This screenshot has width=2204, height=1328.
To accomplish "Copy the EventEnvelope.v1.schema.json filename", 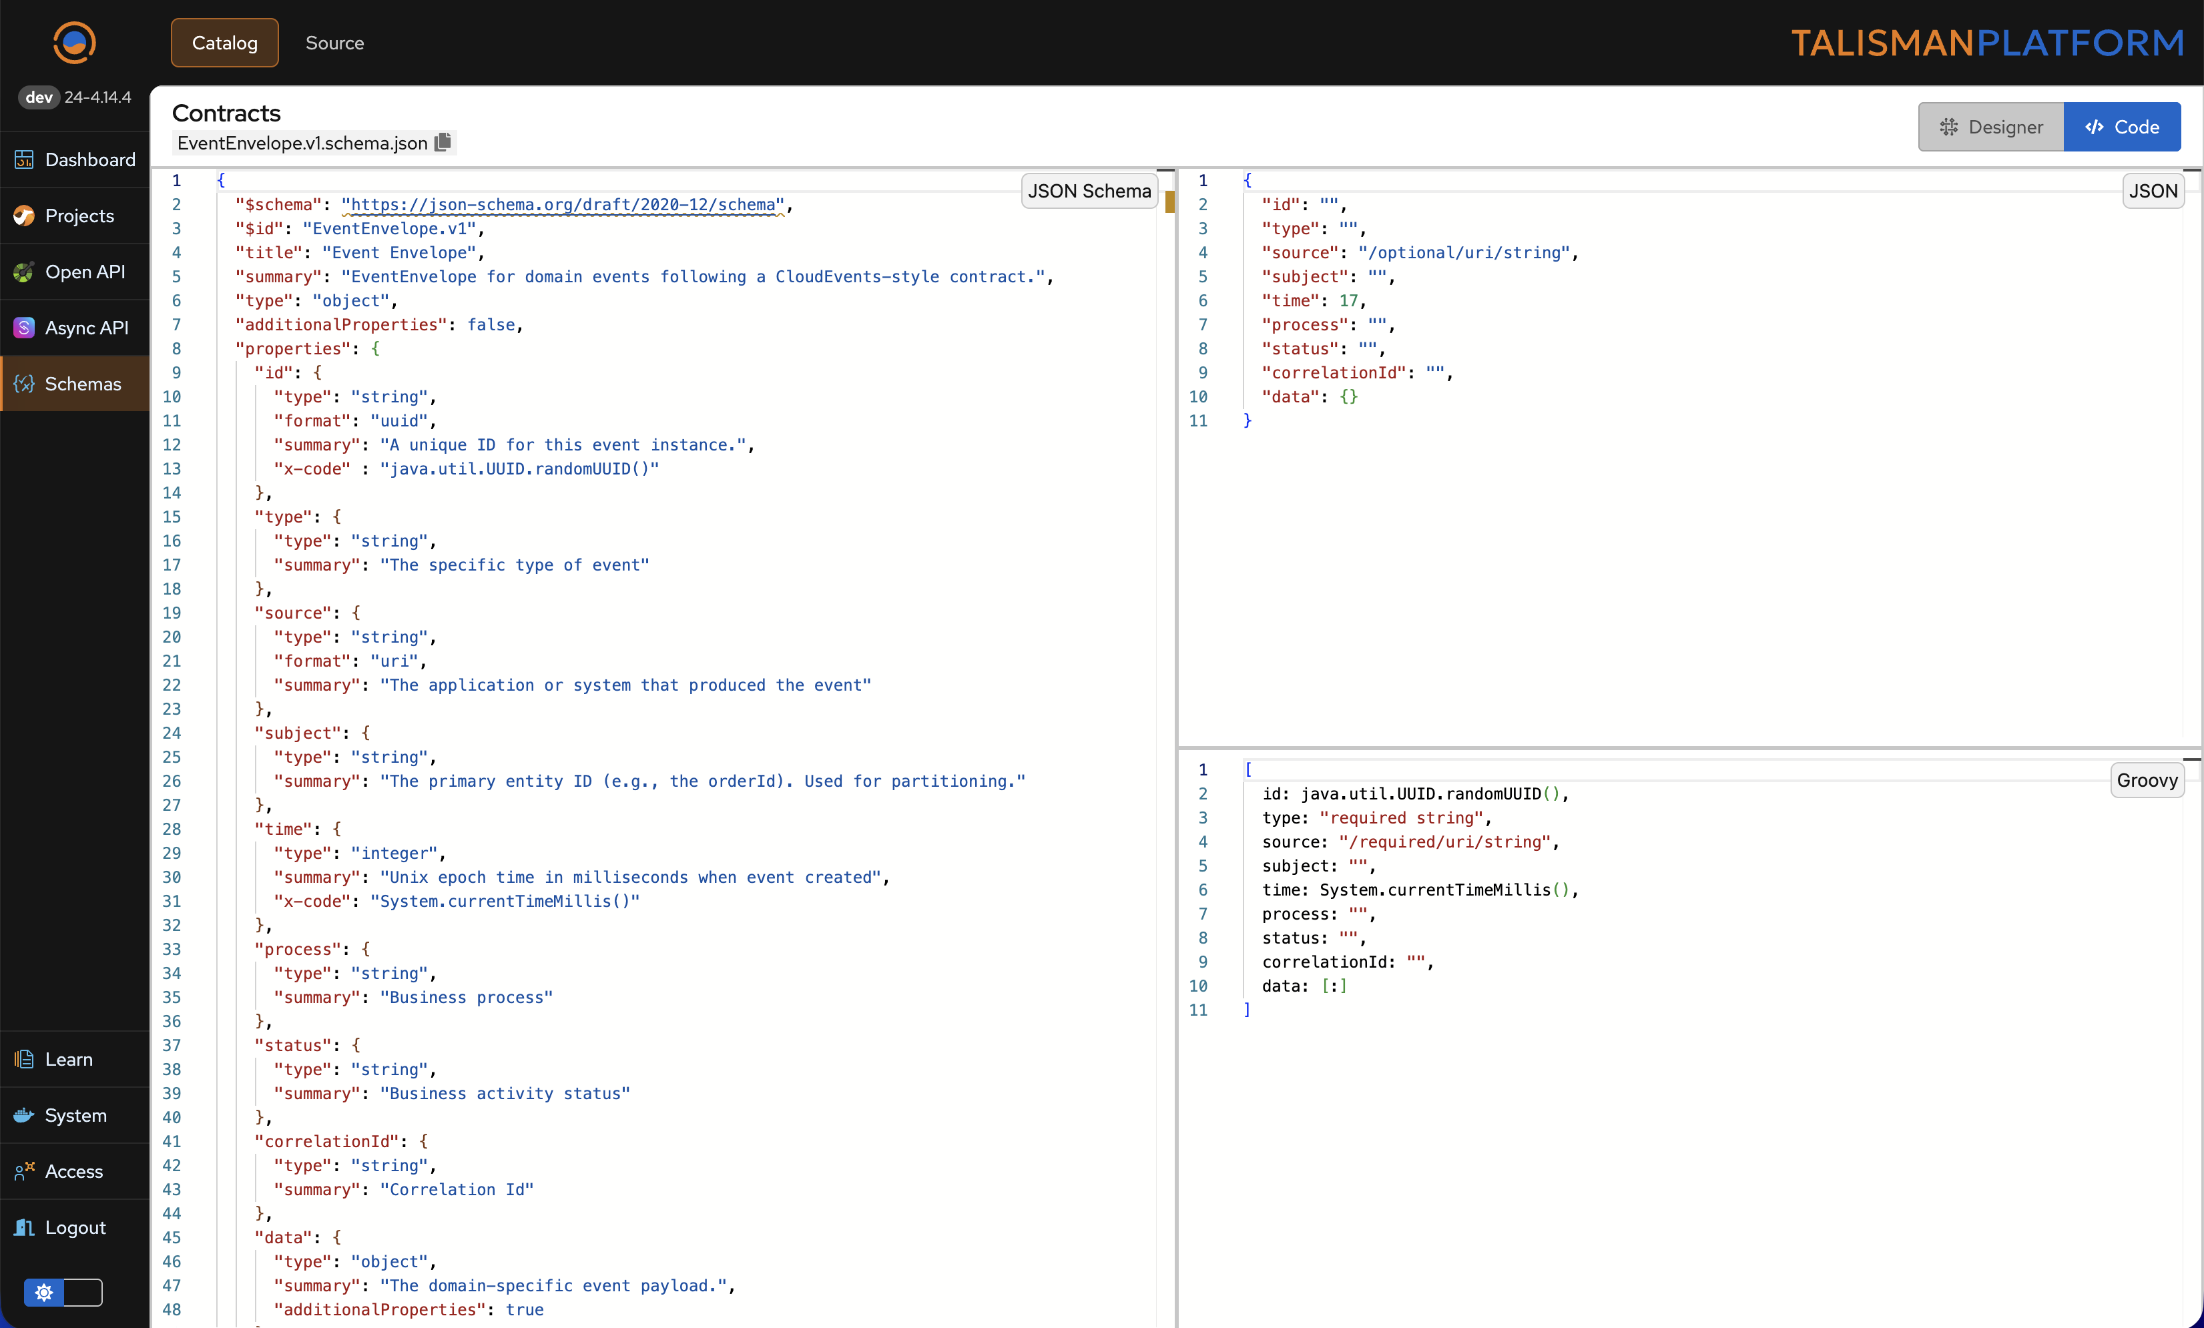I will [443, 142].
